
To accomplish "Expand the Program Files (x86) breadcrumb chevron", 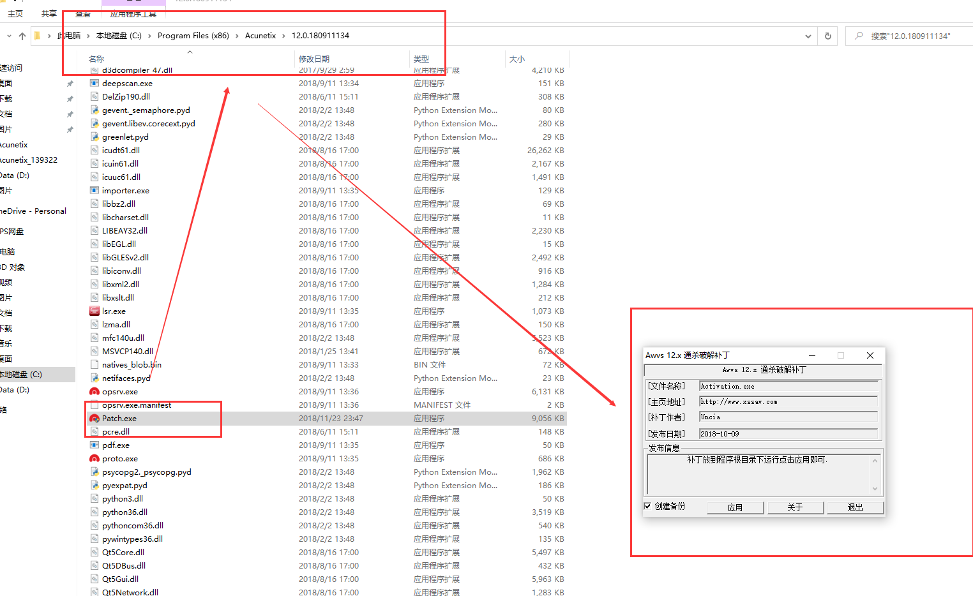I will tap(237, 36).
